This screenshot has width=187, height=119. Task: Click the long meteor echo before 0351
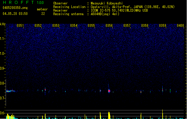tap(11, 91)
